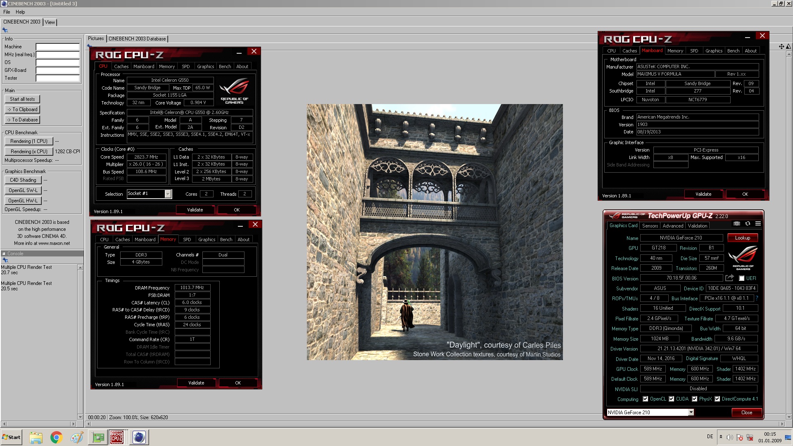Toggle the OpenCL checkbox
This screenshot has width=793, height=446.
(x=646, y=399)
